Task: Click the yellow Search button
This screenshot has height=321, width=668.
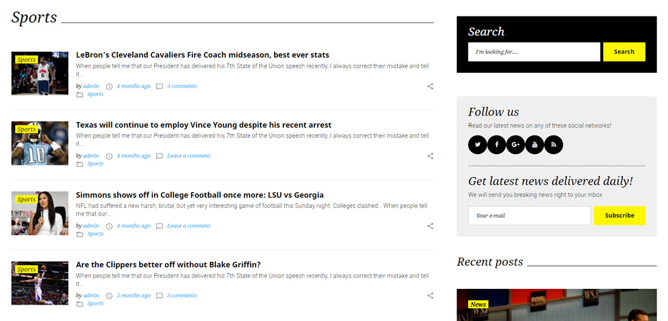Action: click(624, 52)
